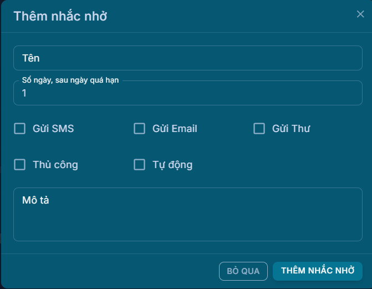This screenshot has width=372, height=289.
Task: Close the Thêm nhắc nhở dialog
Action: tap(360, 14)
